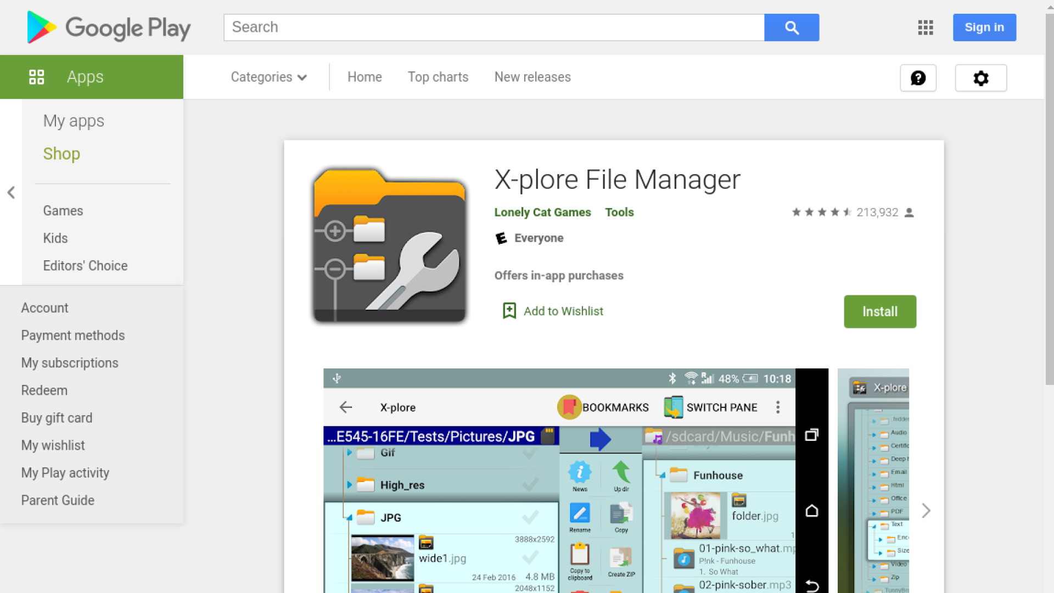Click the Everyone content rating icon
The height and width of the screenshot is (593, 1054).
(x=501, y=238)
